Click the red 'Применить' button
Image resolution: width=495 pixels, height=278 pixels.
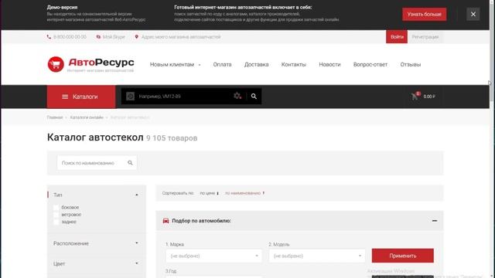[x=402, y=256]
